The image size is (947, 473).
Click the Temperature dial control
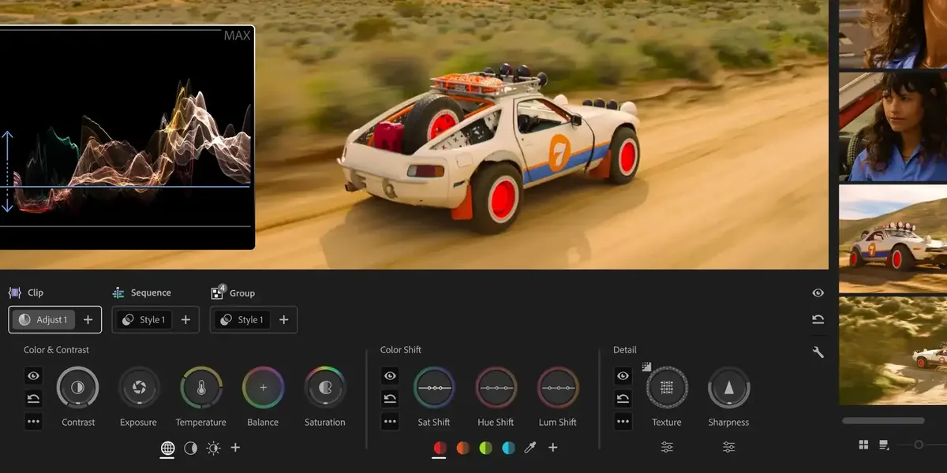[201, 387]
